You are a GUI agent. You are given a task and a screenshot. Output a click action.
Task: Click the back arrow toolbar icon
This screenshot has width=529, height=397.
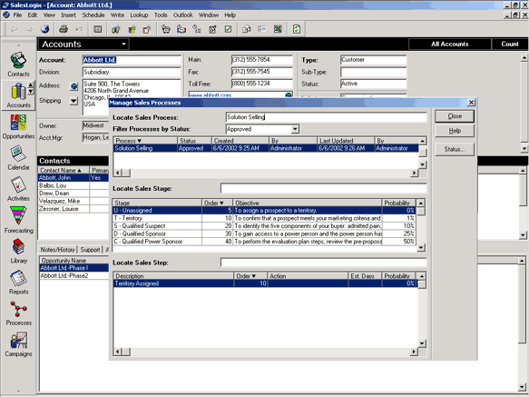coord(14,30)
